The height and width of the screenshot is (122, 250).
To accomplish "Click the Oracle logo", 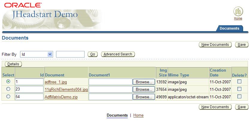I will pos(23,5).
